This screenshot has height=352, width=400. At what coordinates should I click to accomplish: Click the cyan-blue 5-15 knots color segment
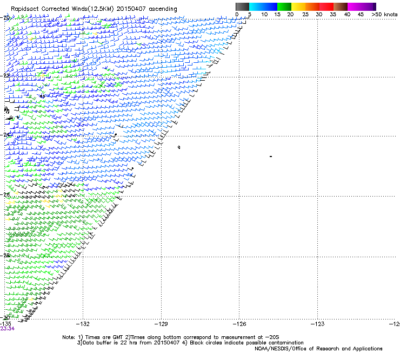tap(263, 6)
